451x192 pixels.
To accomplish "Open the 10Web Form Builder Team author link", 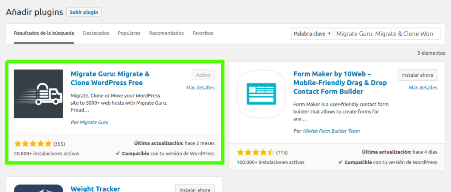I will click(x=331, y=131).
